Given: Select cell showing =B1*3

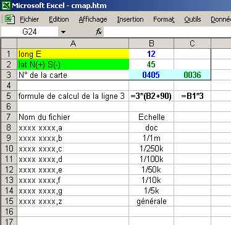Looking at the screenshot, I should click(192, 96).
